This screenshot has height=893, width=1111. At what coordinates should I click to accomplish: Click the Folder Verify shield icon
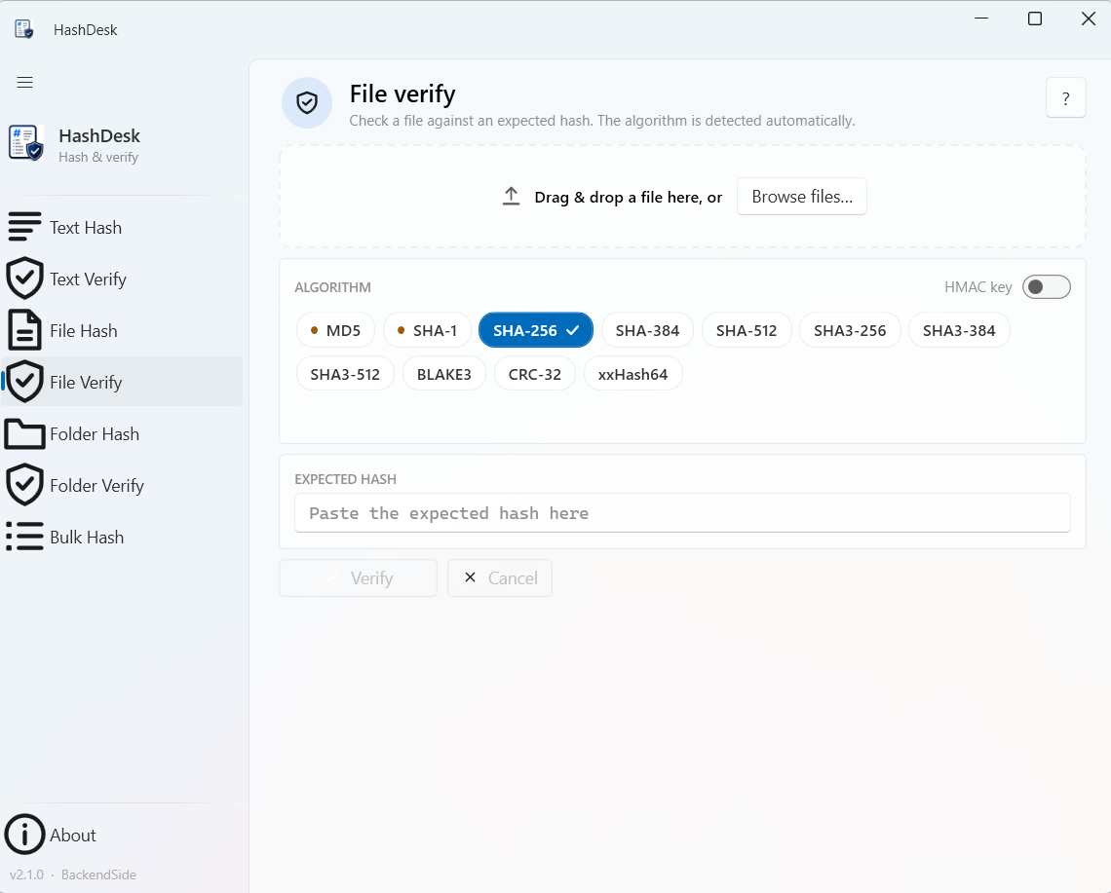point(24,485)
